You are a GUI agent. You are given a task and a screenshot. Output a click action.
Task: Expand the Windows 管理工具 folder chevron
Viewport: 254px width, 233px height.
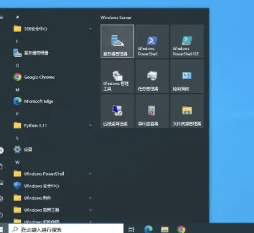point(90,210)
